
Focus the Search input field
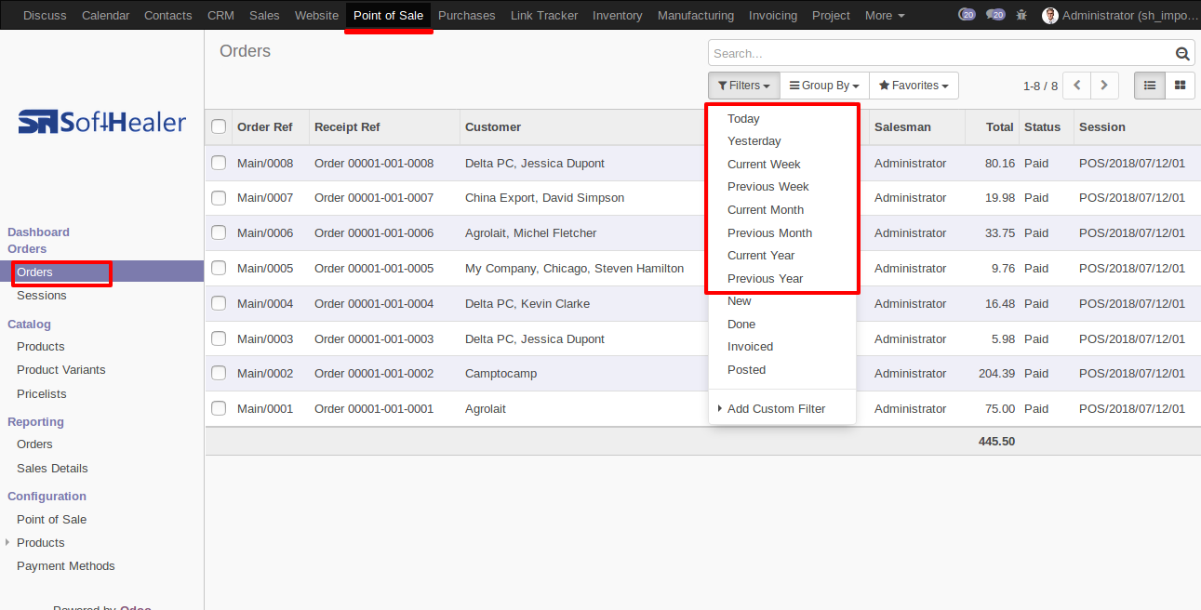pos(941,54)
